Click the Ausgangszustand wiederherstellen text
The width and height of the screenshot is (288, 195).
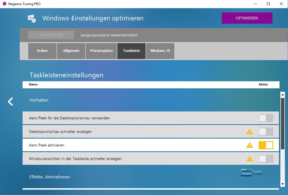tap(109, 35)
